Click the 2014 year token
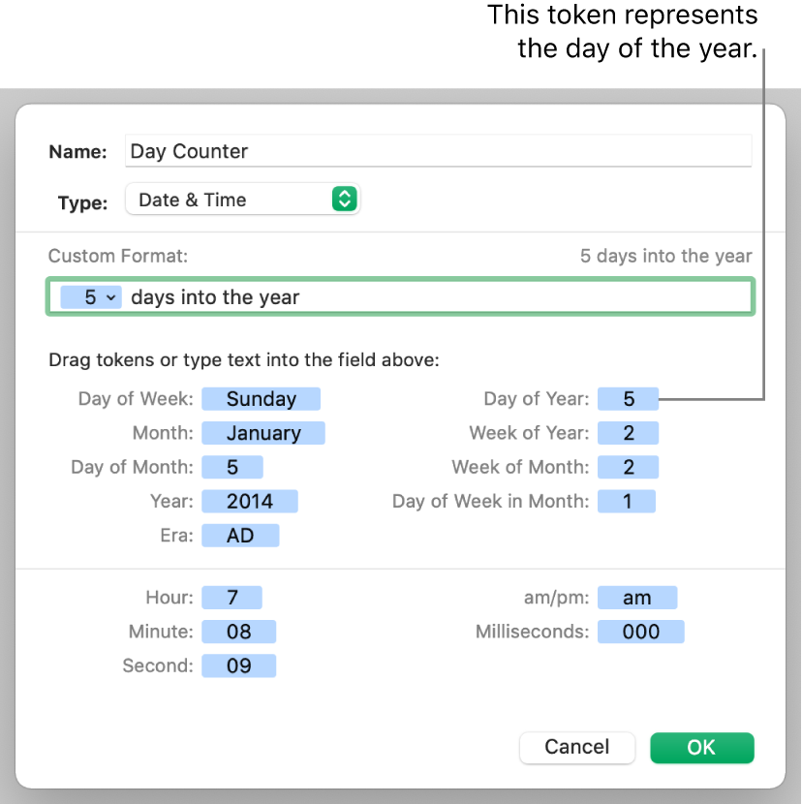This screenshot has height=804, width=802. point(250,501)
